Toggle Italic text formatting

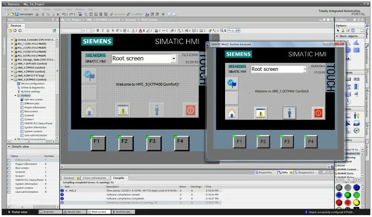click(x=102, y=30)
